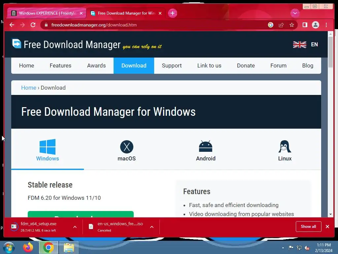Click the Action Center flag tray icon
Viewport: 338px width, 254px height.
pyautogui.click(x=291, y=247)
